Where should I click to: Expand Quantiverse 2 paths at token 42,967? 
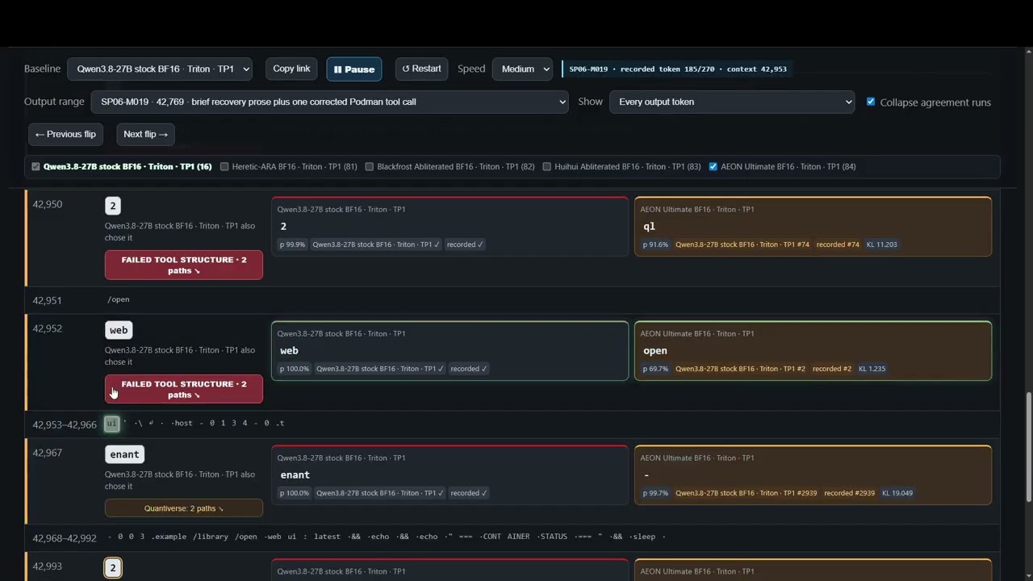(x=184, y=508)
